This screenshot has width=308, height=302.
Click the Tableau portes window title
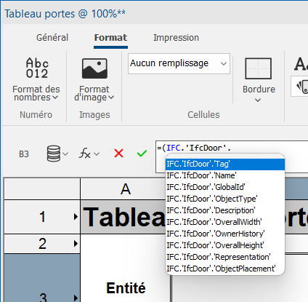(65, 14)
